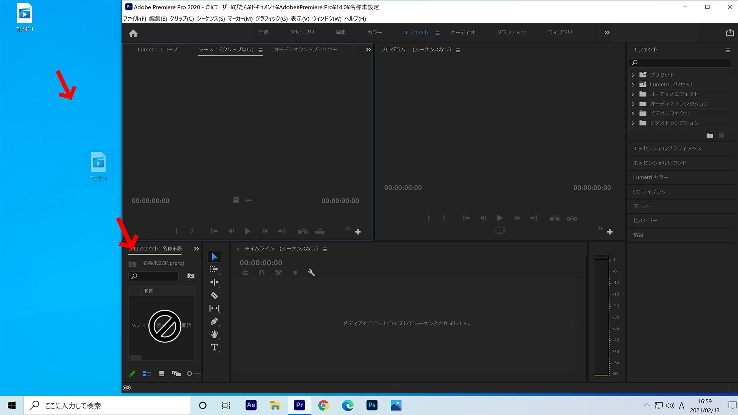Add a marker in the timeline
Viewport: 738px width, 415px height.
(295, 273)
